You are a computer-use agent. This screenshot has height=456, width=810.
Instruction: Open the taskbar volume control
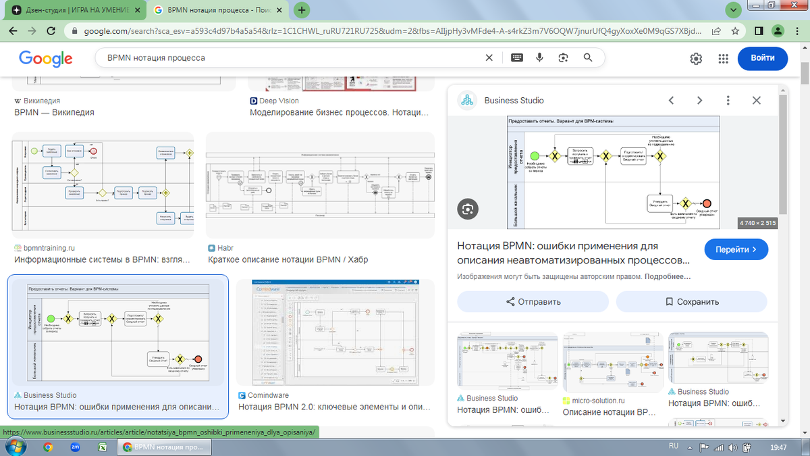[x=733, y=447]
